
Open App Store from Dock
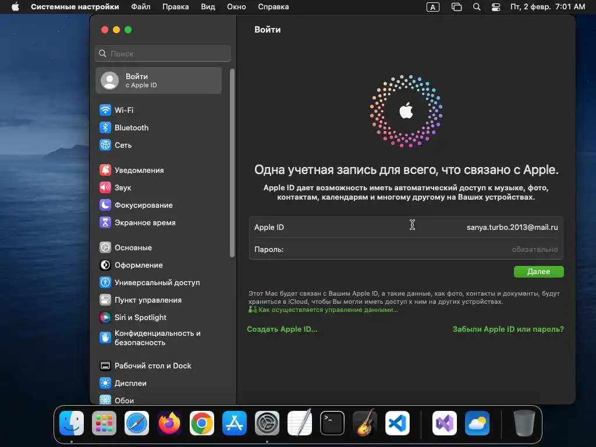pos(235,423)
